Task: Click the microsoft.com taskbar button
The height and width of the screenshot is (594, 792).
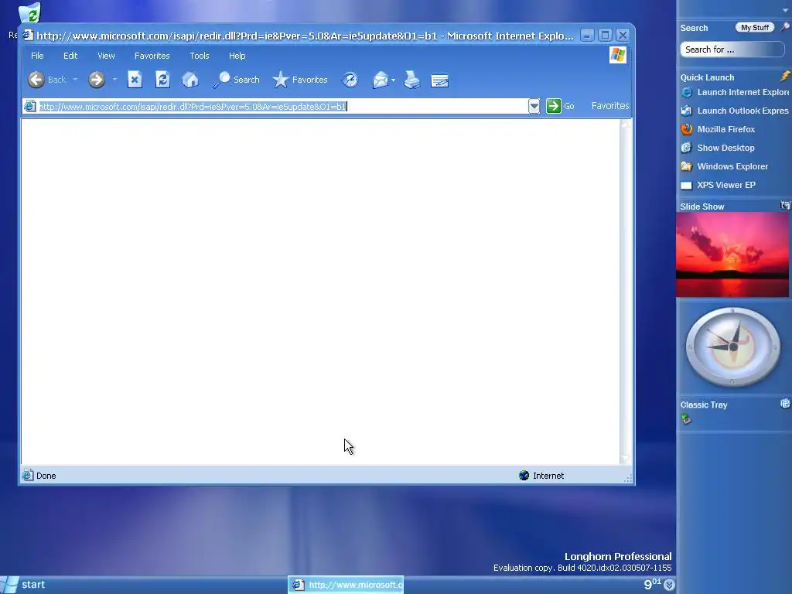Action: [346, 585]
